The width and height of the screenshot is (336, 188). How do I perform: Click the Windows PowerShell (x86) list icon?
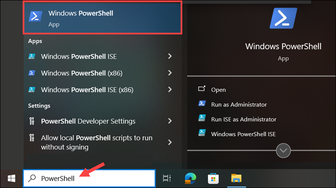pos(32,73)
